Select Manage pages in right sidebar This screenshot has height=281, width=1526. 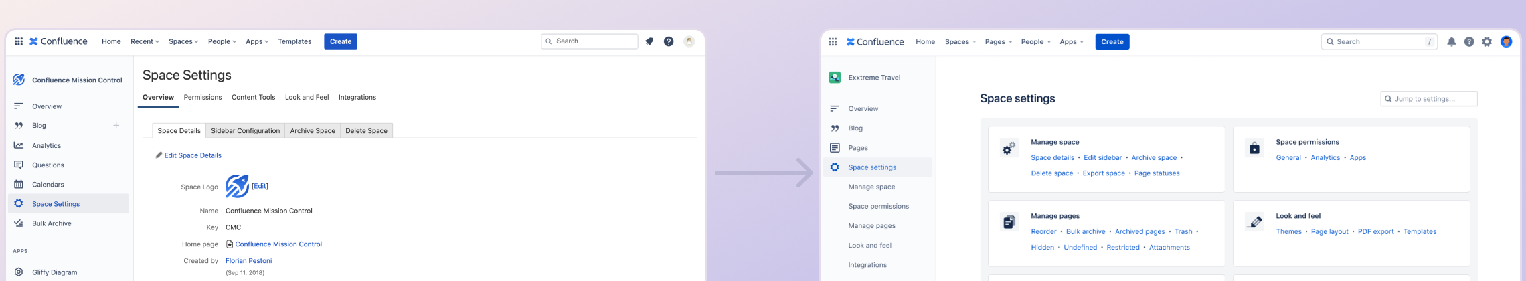[x=872, y=226]
